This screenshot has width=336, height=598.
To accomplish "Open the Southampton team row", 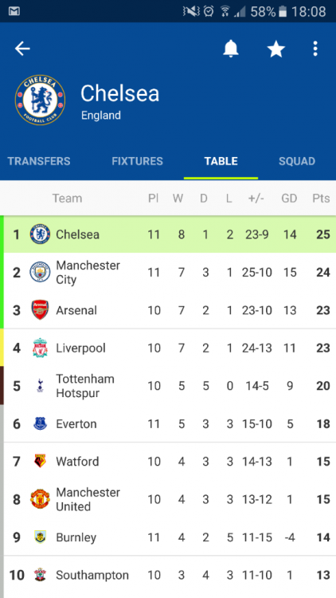I will tap(170, 575).
